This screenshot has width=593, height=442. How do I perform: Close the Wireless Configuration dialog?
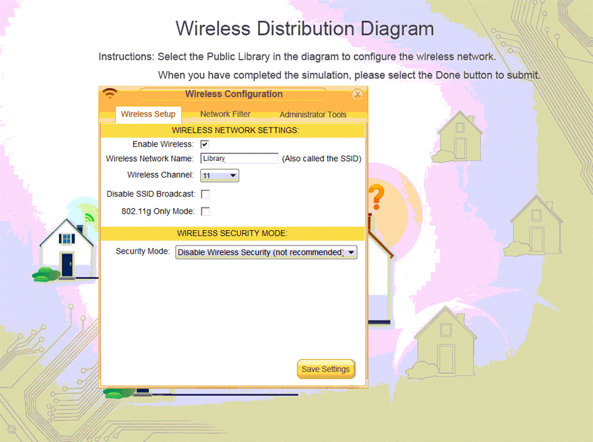coord(358,94)
